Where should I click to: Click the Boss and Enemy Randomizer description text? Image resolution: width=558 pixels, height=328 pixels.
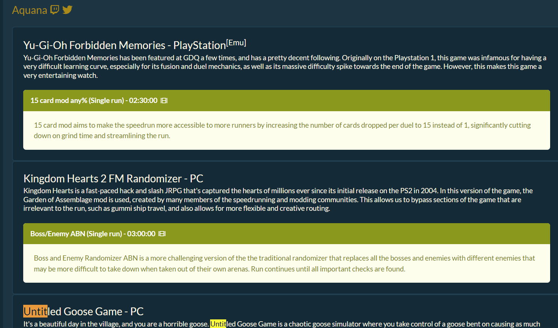[284, 264]
